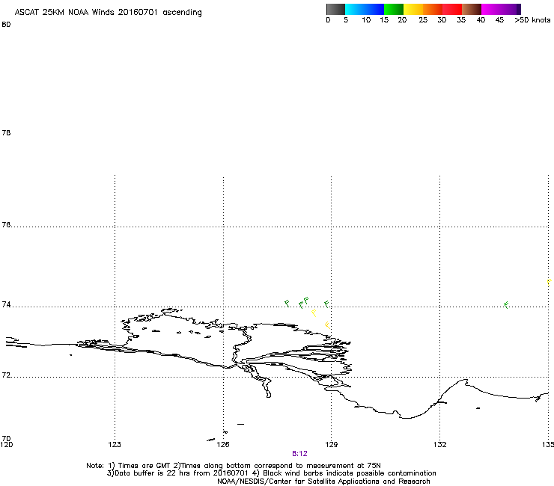Select the green 15-20 knots color segment

coord(394,9)
